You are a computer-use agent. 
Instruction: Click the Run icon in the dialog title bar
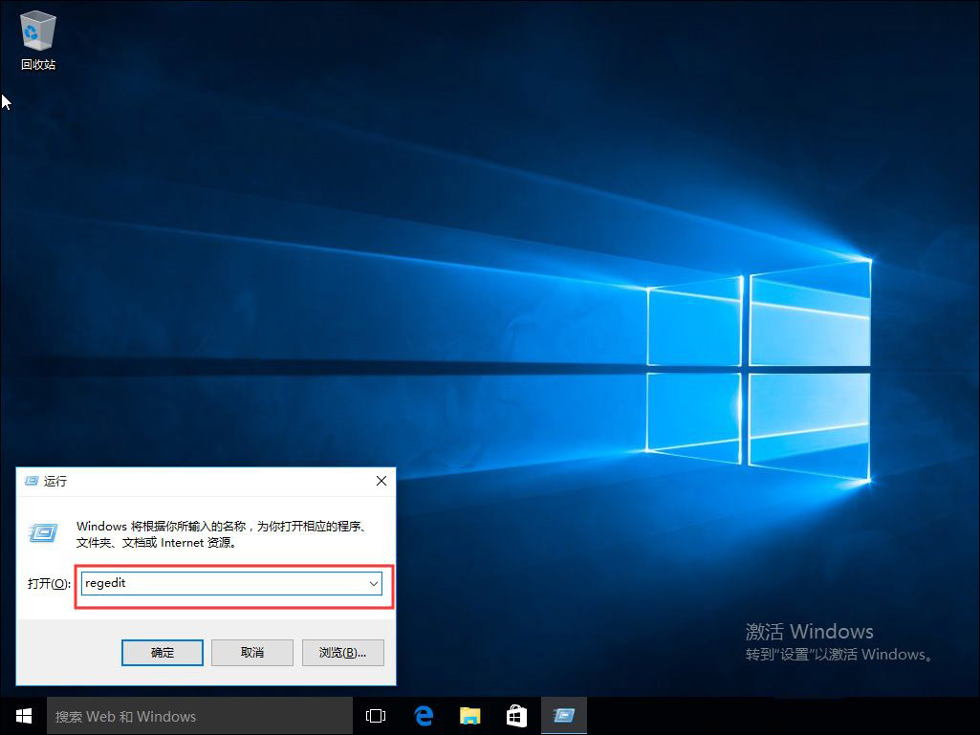[x=32, y=481]
